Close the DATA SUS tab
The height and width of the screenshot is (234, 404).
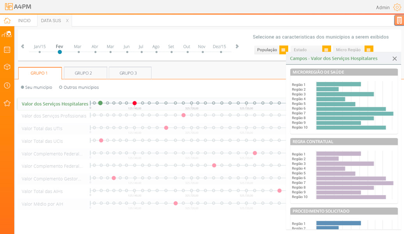click(67, 21)
